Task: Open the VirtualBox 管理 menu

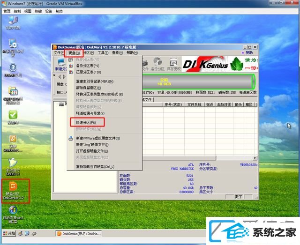Action: [7, 11]
